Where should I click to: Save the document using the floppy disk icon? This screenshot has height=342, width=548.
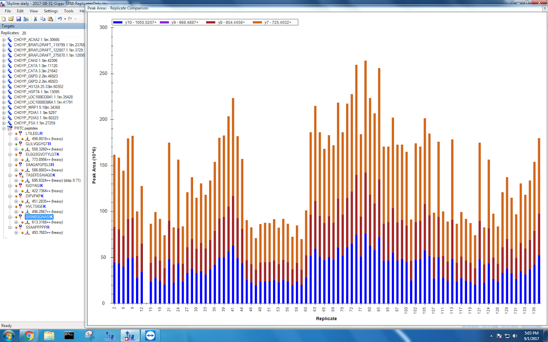pyautogui.click(x=19, y=19)
